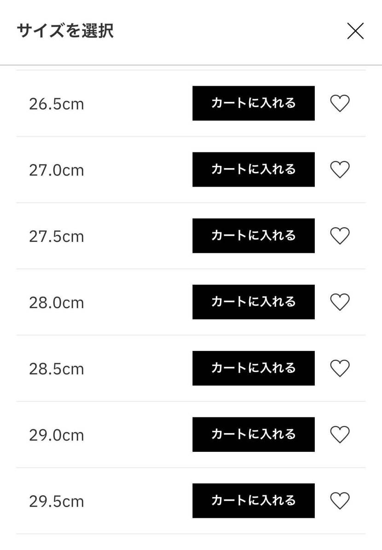Put 27.5cm size in the cart
This screenshot has width=382, height=550.
(x=254, y=236)
